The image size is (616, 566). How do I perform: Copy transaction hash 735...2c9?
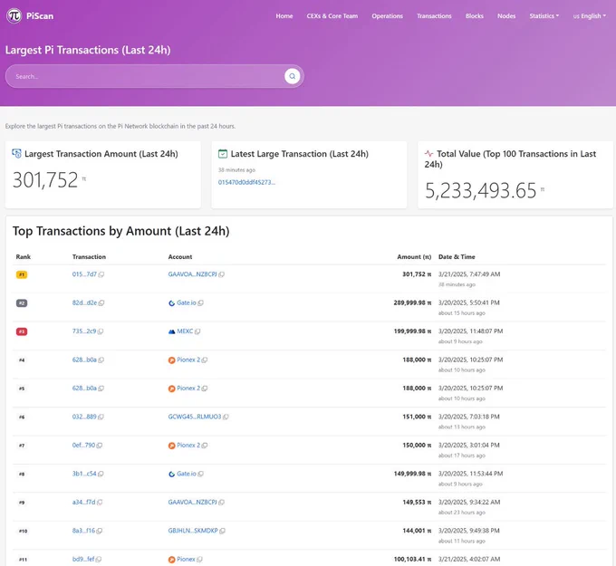tap(101, 331)
